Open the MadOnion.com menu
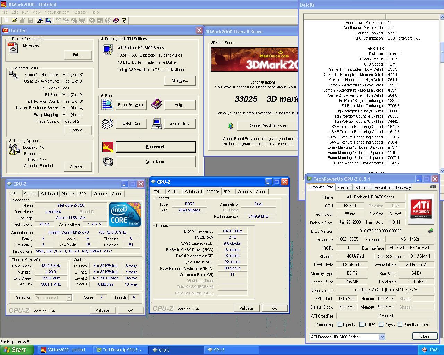This screenshot has width=444, height=355. [57, 12]
